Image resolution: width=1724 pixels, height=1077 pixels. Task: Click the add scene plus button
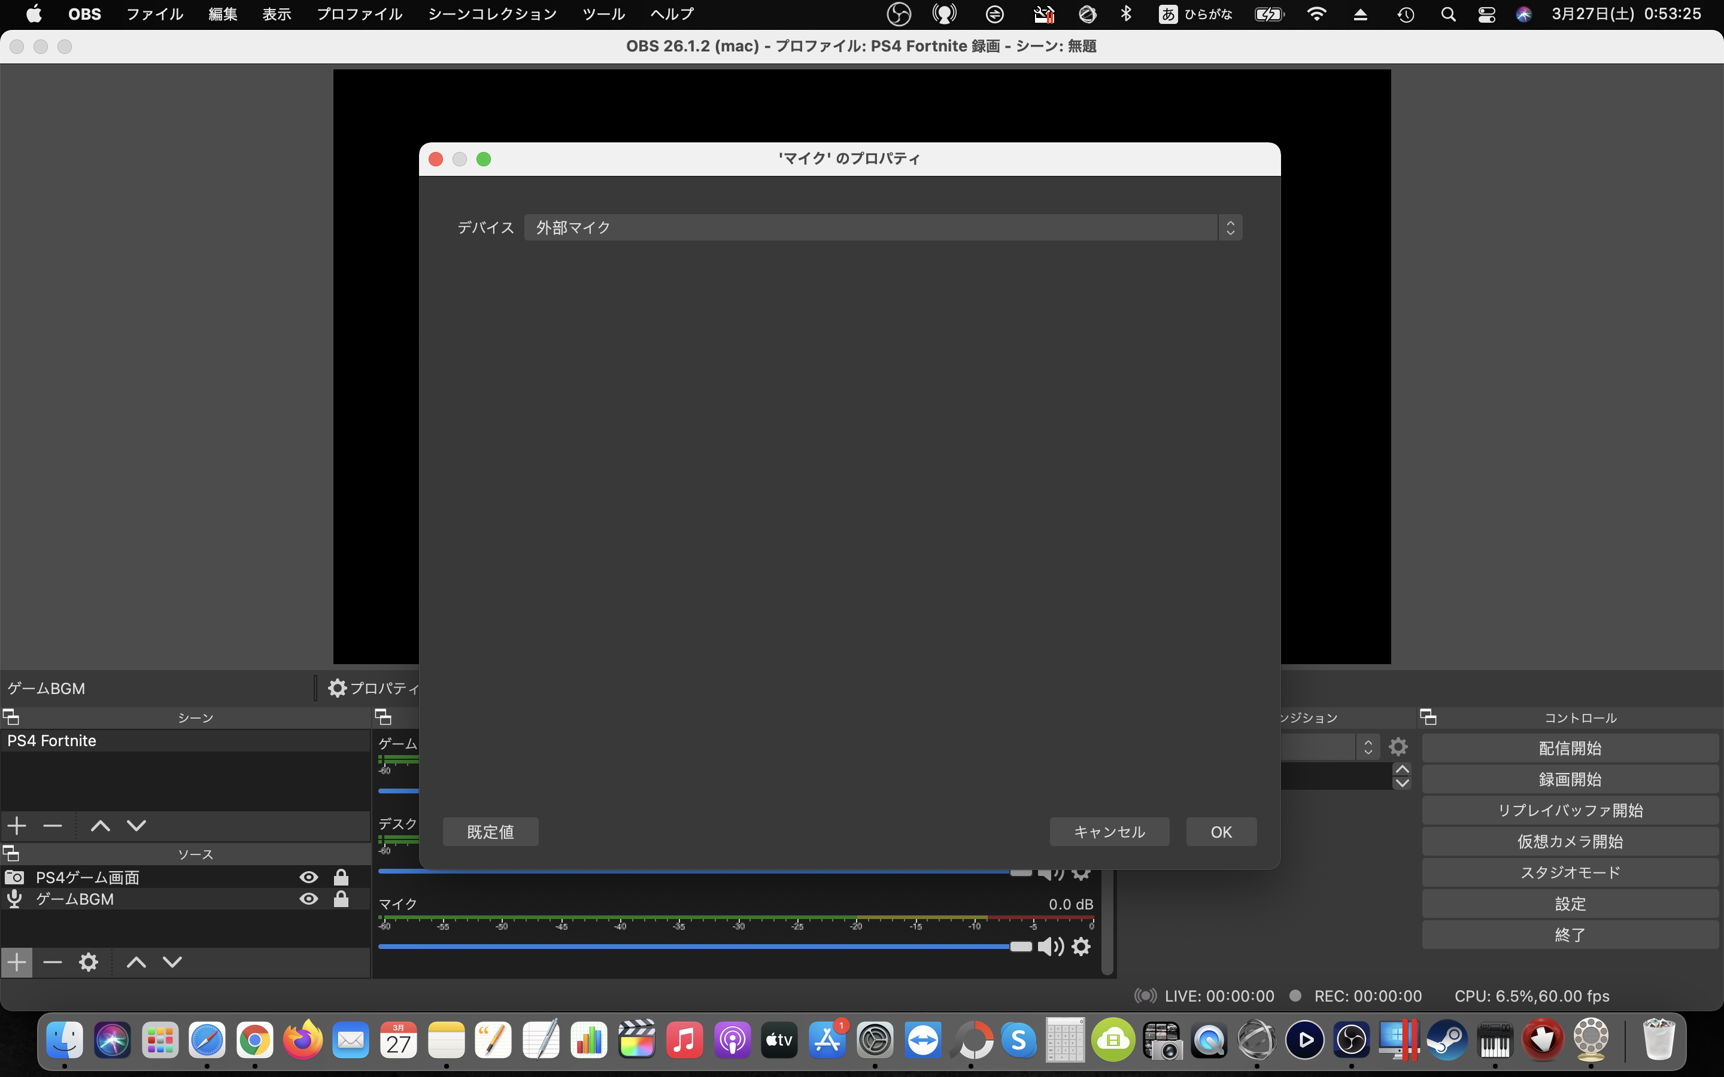[16, 826]
